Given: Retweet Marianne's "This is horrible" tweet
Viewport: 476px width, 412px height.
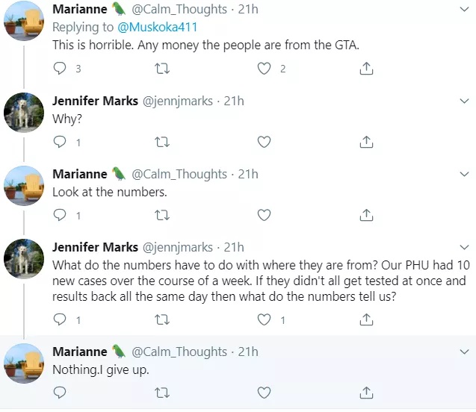Looking at the screenshot, I should [161, 69].
